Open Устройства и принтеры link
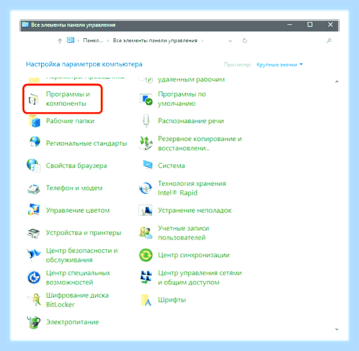 point(83,233)
